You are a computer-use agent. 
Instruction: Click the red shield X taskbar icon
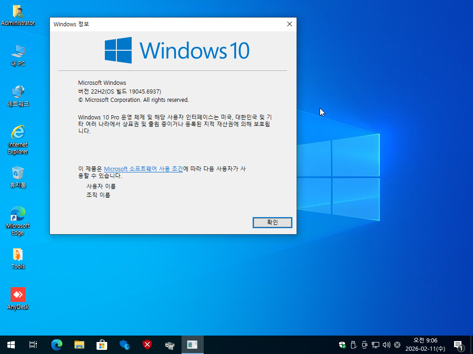[x=147, y=345]
